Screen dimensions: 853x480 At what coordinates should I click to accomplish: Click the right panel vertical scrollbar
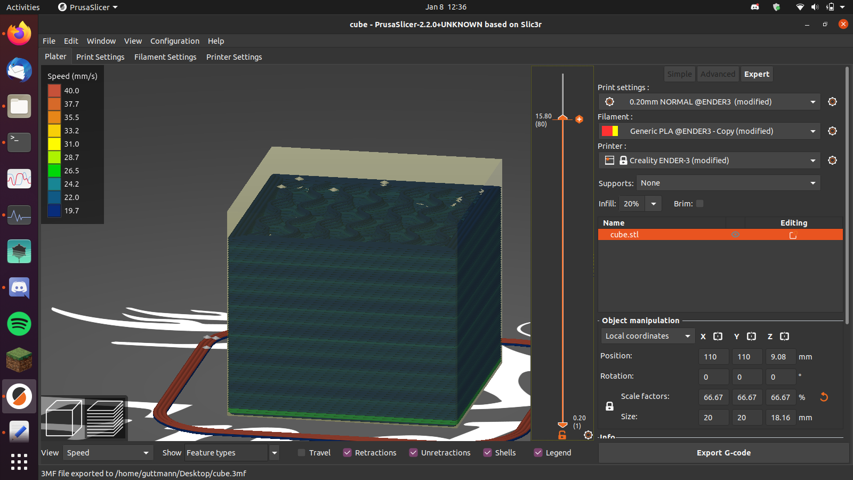coord(847,195)
